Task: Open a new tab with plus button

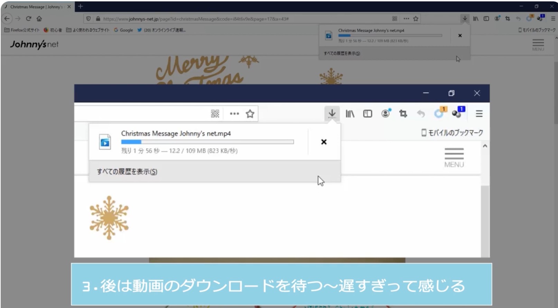Action: (81, 7)
